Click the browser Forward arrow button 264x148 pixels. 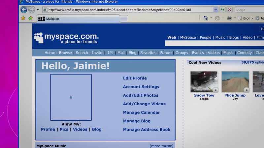coord(31,10)
